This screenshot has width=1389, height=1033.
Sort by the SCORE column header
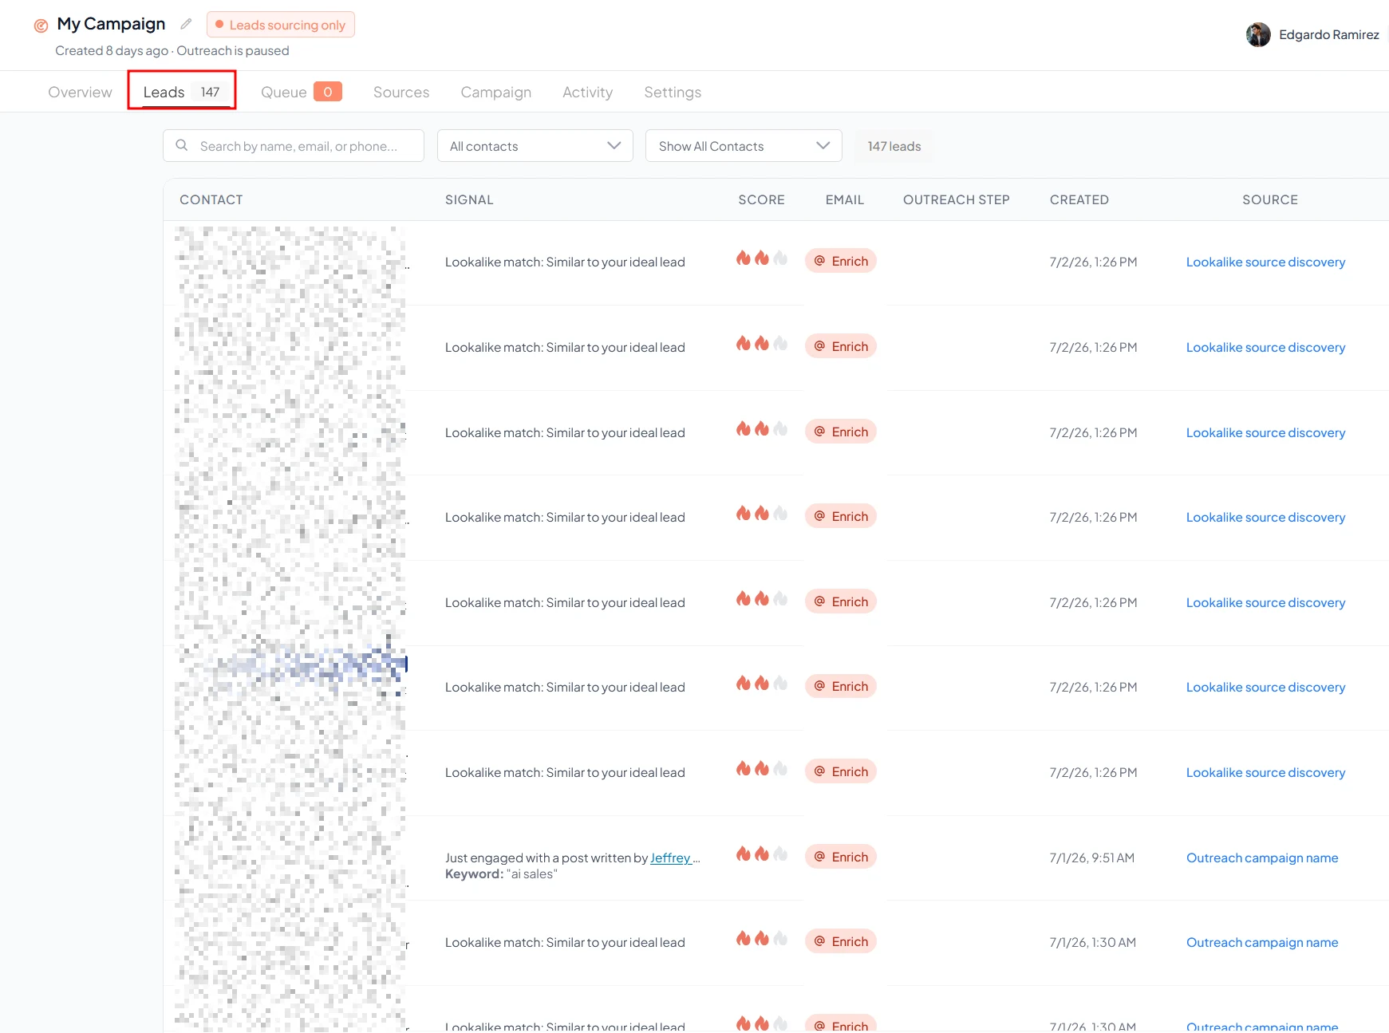[761, 199]
